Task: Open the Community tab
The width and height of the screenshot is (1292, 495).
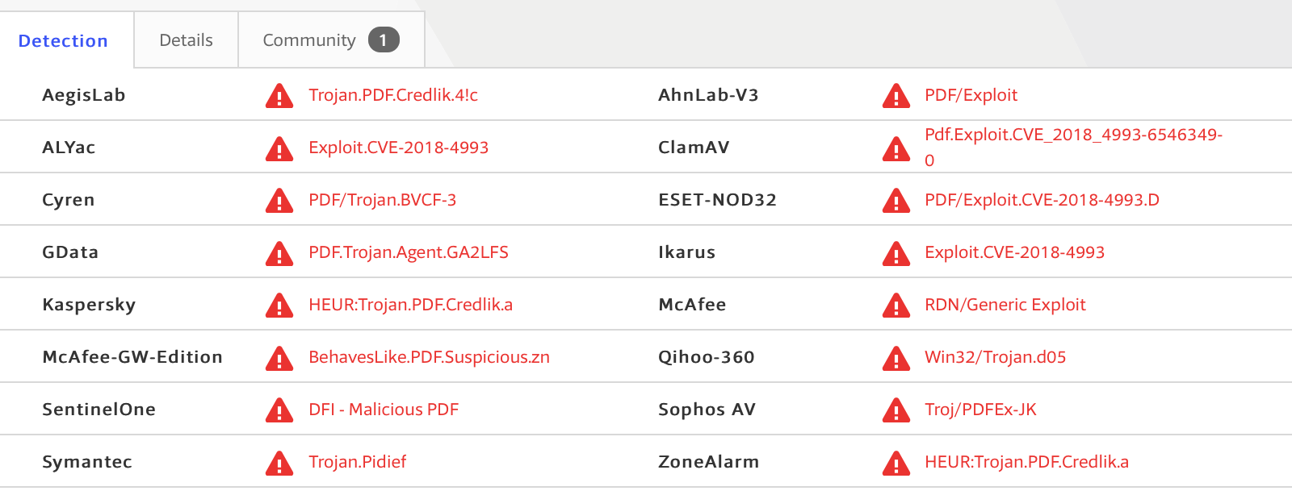Action: click(x=309, y=40)
